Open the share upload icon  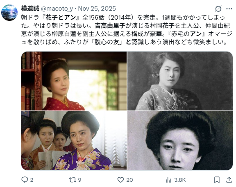pos(229,180)
